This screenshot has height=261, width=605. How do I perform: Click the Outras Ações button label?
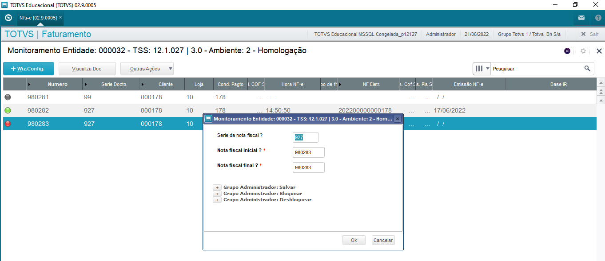(145, 69)
